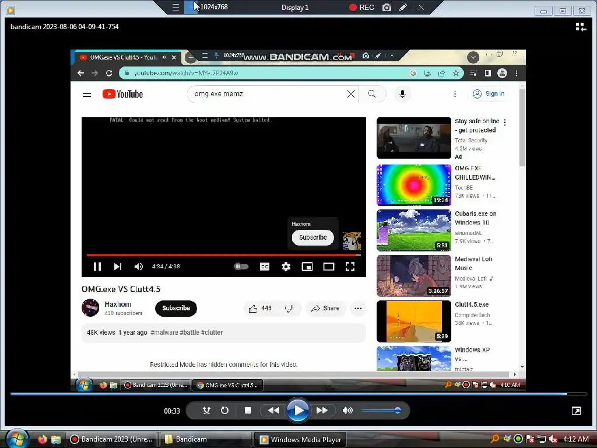The width and height of the screenshot is (597, 448).
Task: Click the Media Player seek bar
Action: 298,394
